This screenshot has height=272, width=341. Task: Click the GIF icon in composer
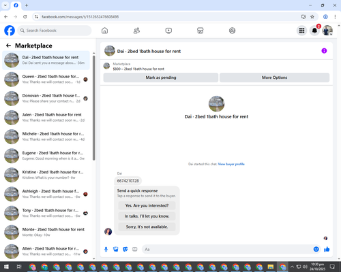[135, 250]
